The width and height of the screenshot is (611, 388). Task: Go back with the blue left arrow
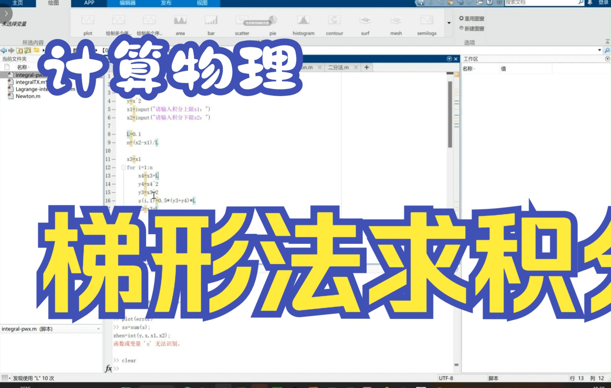tap(4, 51)
